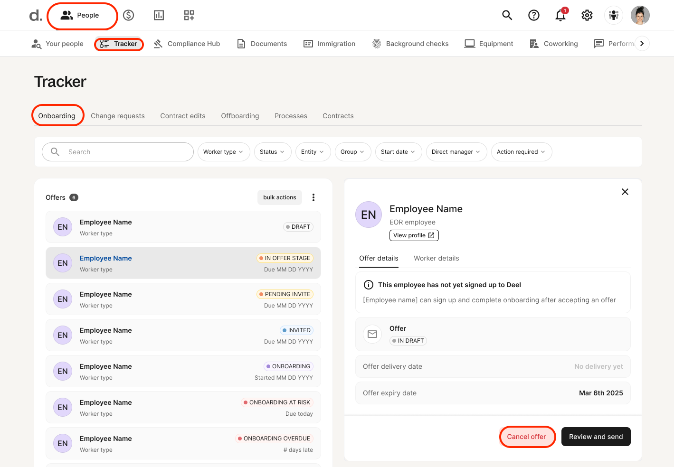
Task: Open the Start date filter
Action: tap(398, 152)
